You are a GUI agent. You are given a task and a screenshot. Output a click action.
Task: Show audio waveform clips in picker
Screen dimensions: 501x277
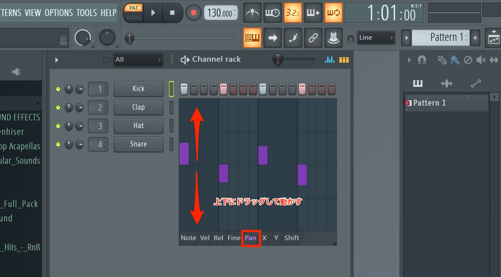(x=447, y=83)
